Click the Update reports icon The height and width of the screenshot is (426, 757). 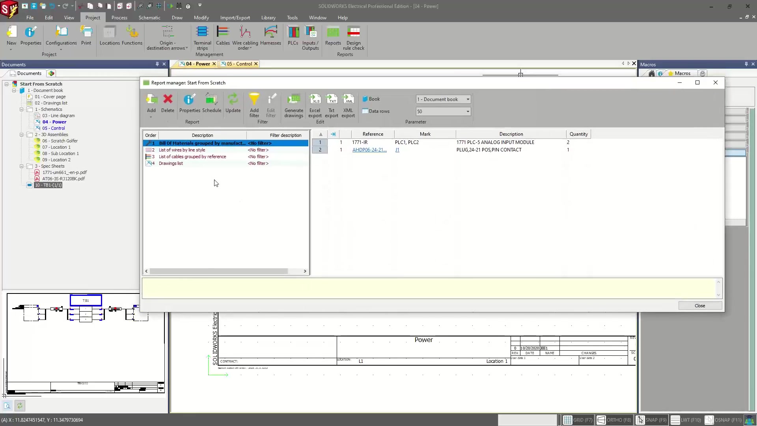point(233,103)
